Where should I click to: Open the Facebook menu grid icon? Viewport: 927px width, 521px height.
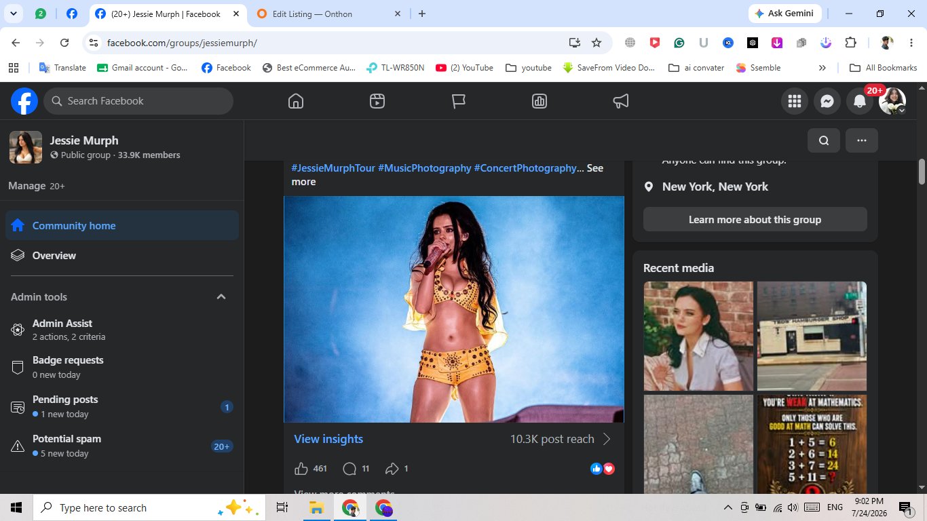click(795, 101)
